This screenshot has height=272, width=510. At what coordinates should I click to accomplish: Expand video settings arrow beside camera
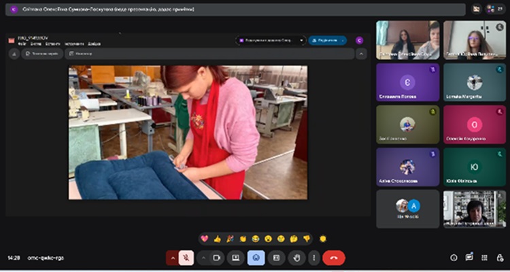(x=203, y=258)
